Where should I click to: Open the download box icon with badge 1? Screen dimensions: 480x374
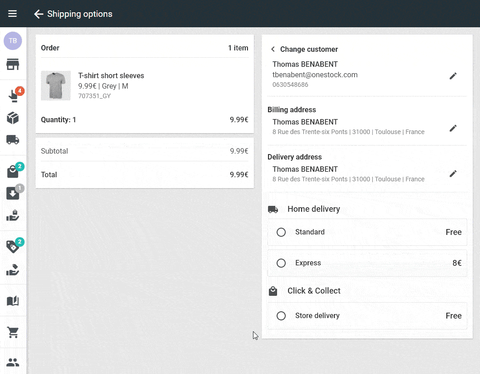pos(13,194)
